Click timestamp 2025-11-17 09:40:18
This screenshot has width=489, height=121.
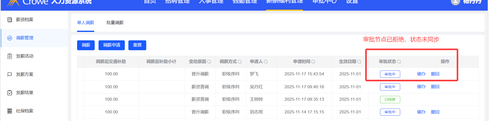point(304,87)
